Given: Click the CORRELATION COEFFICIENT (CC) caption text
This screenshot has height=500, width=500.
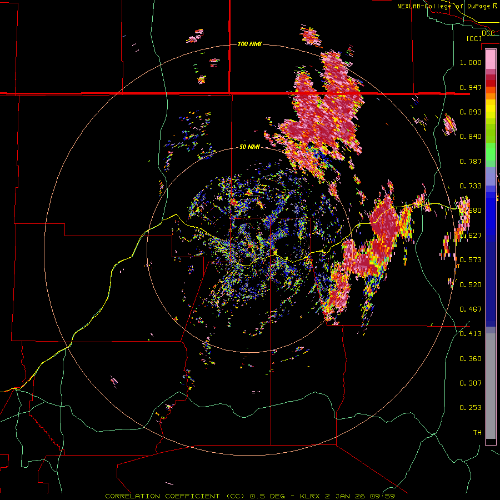Looking at the screenshot, I should (x=175, y=496).
